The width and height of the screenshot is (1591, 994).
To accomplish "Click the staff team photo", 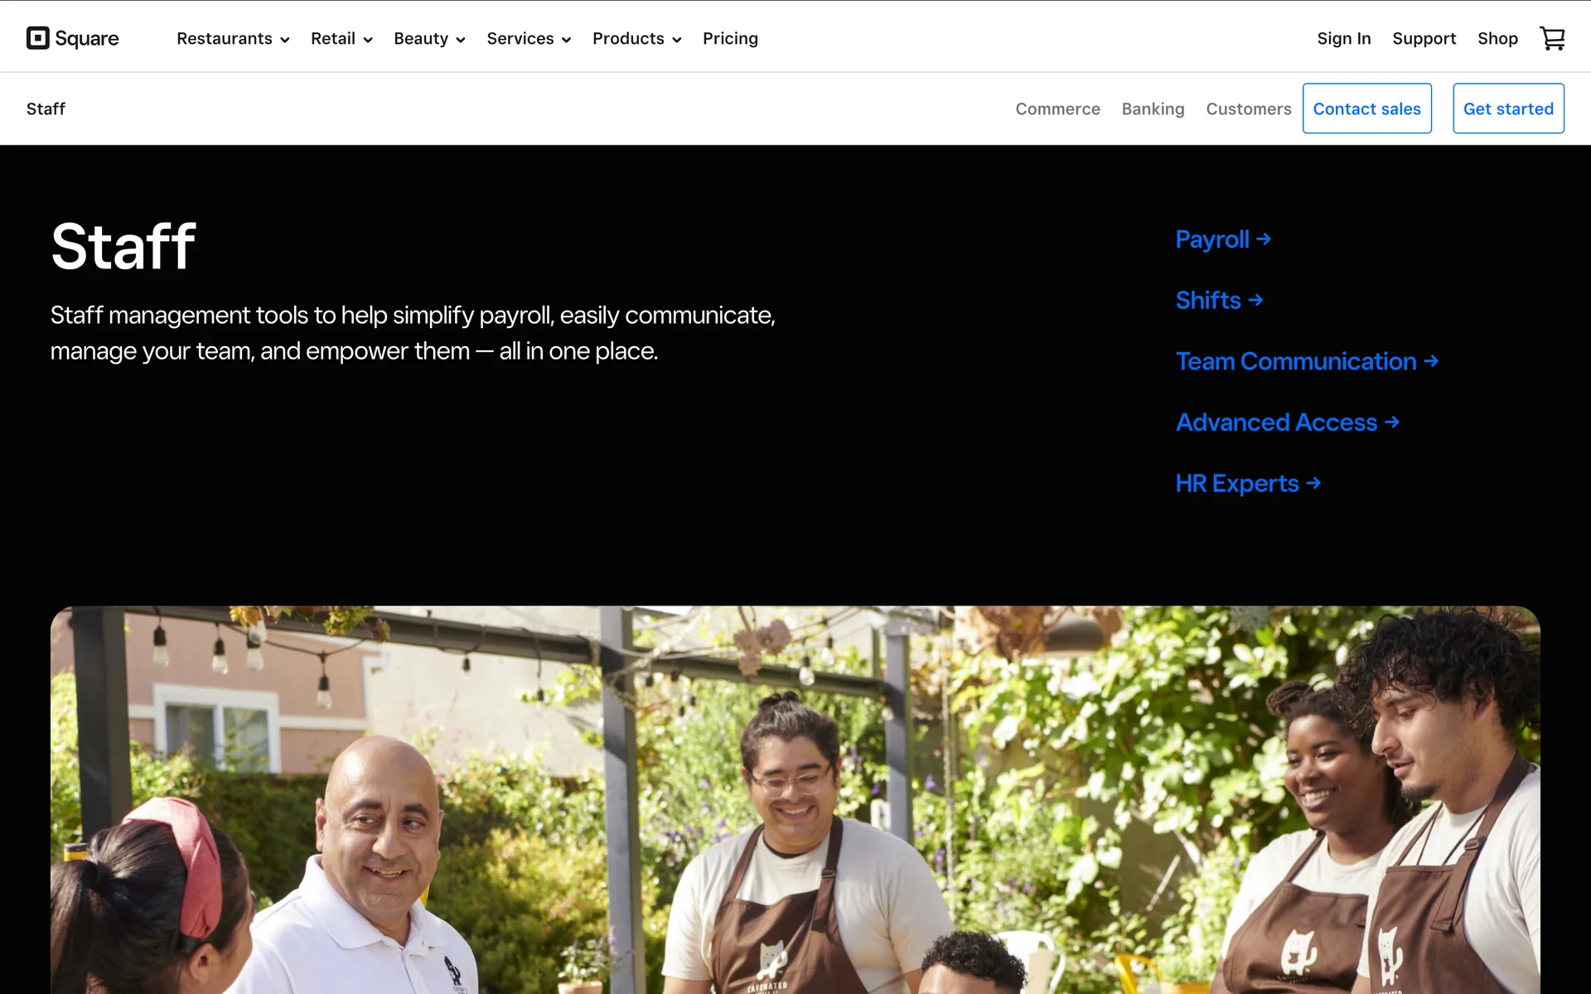I will [795, 799].
